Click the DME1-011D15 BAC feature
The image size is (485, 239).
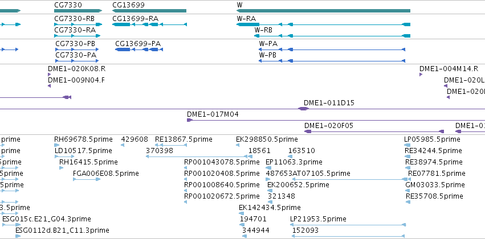[243, 109]
